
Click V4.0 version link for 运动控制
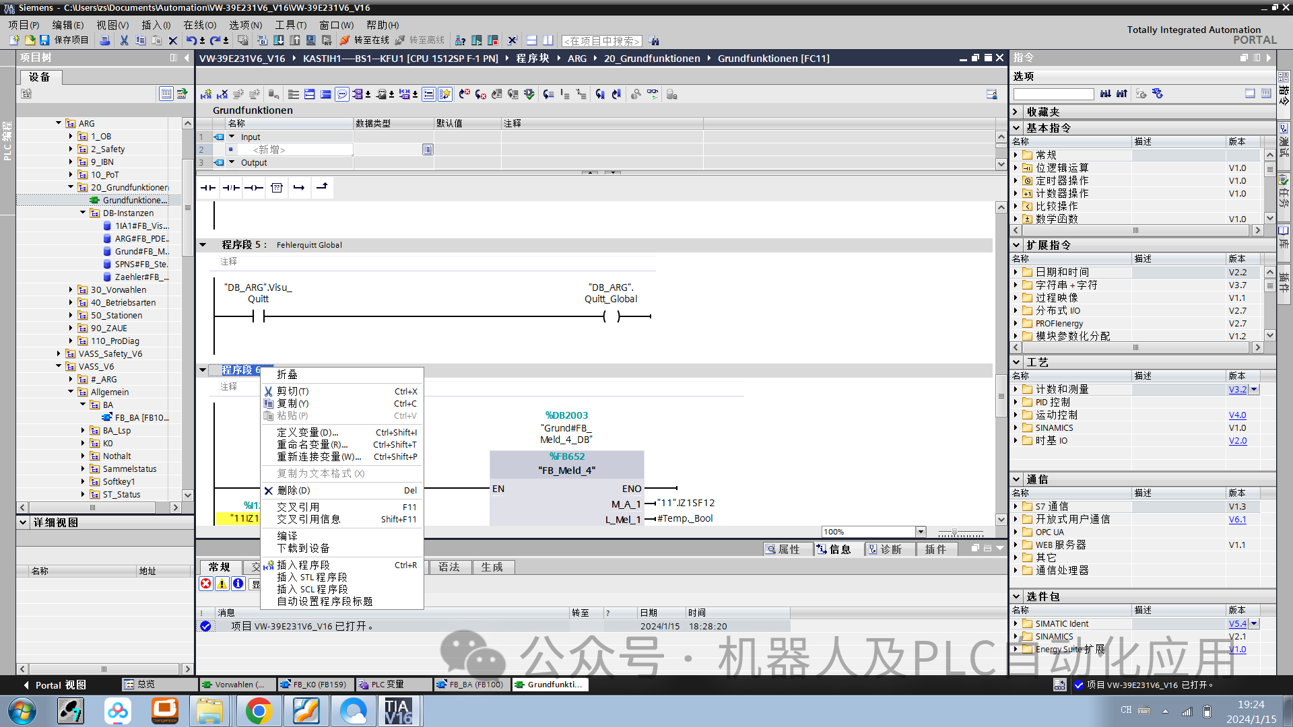(x=1237, y=415)
